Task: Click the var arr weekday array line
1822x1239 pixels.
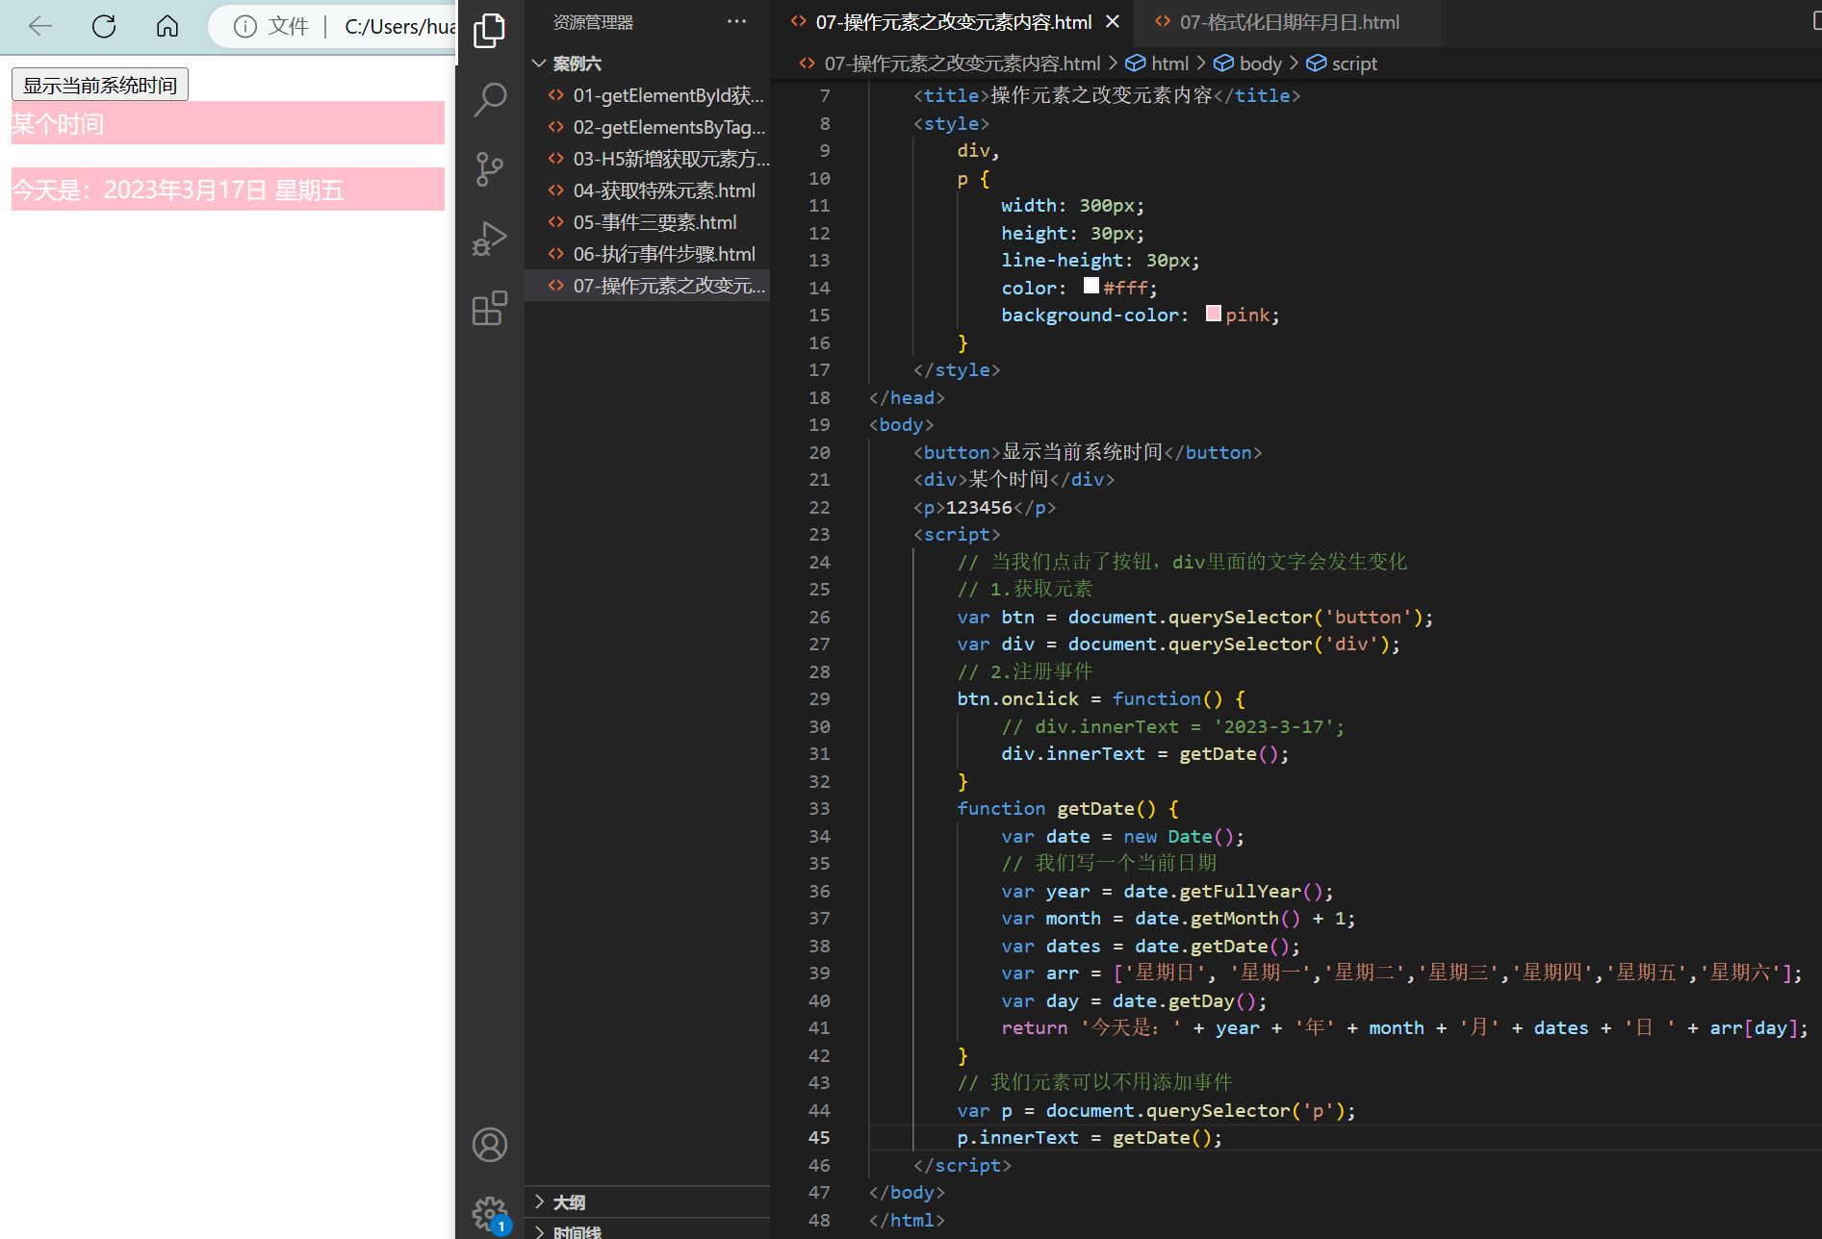Action: (x=1401, y=973)
